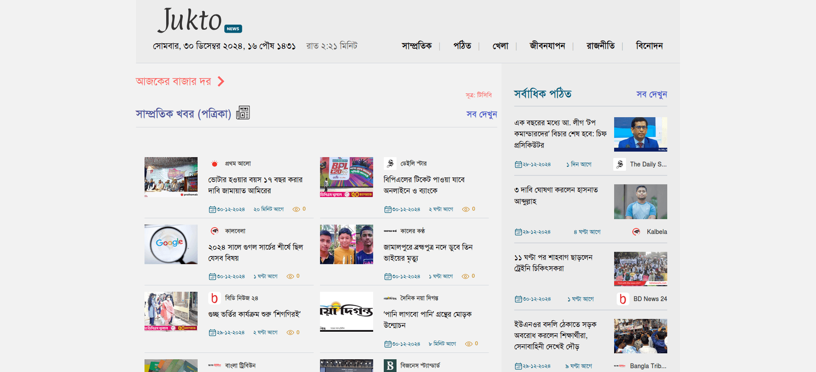The width and height of the screenshot is (816, 372).
Task: Expand আজকের বাজার দর with red chevron
Action: (221, 82)
